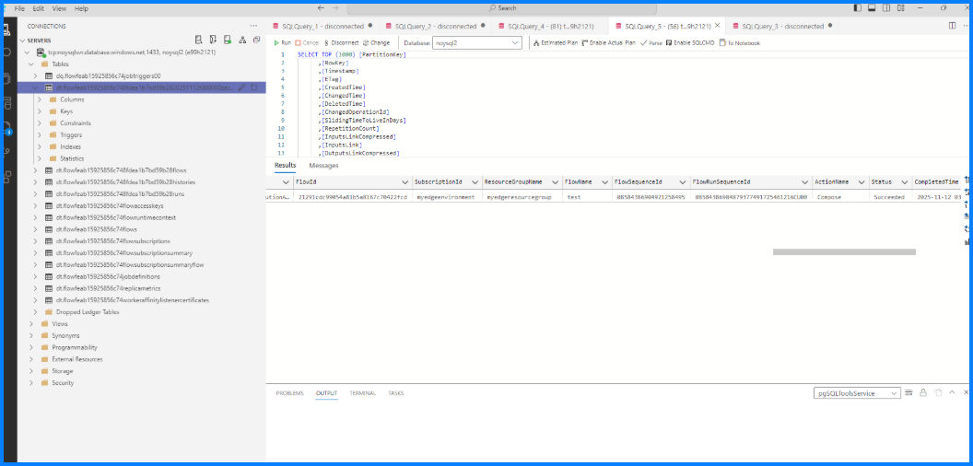
Task: Toggle output word wrap list icon
Action: click(x=909, y=392)
